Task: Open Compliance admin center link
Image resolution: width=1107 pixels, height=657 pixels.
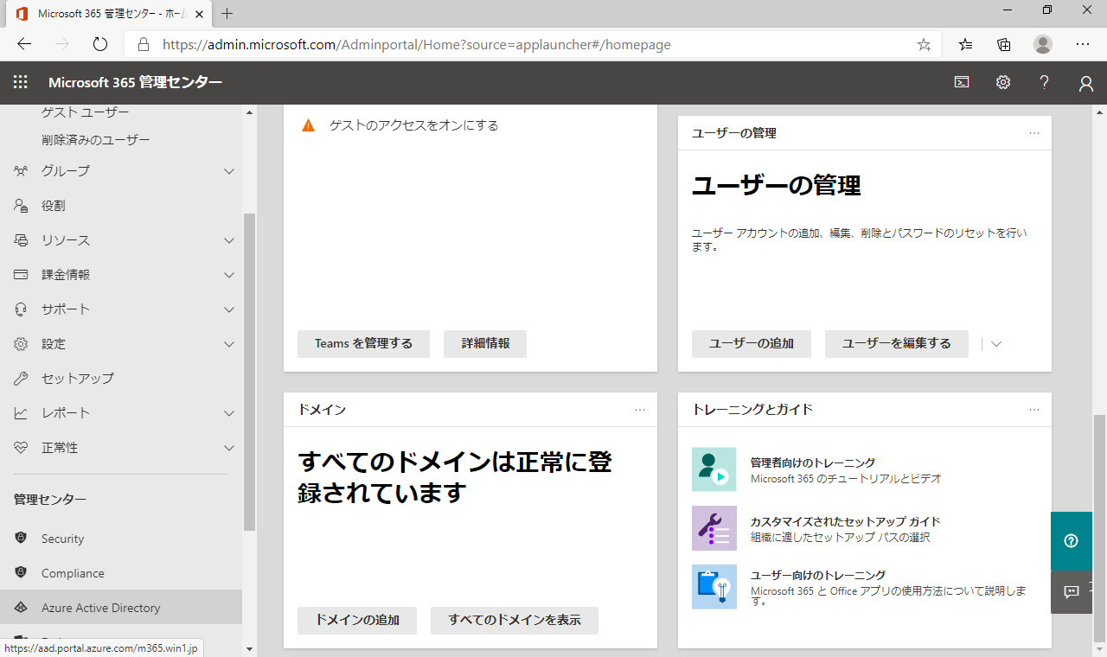Action: pyautogui.click(x=121, y=573)
